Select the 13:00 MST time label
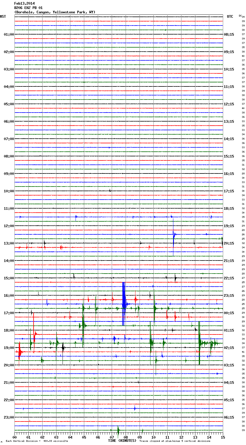246x445 pixels. 9,243
